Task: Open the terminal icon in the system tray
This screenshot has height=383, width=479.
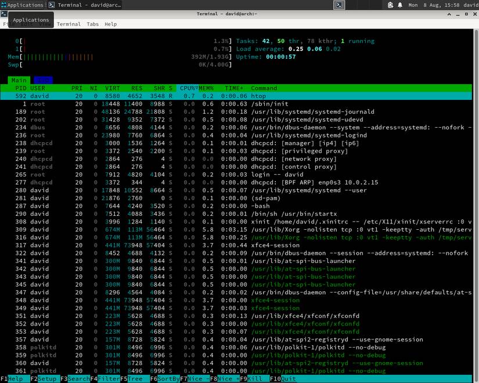Action: pos(339,5)
